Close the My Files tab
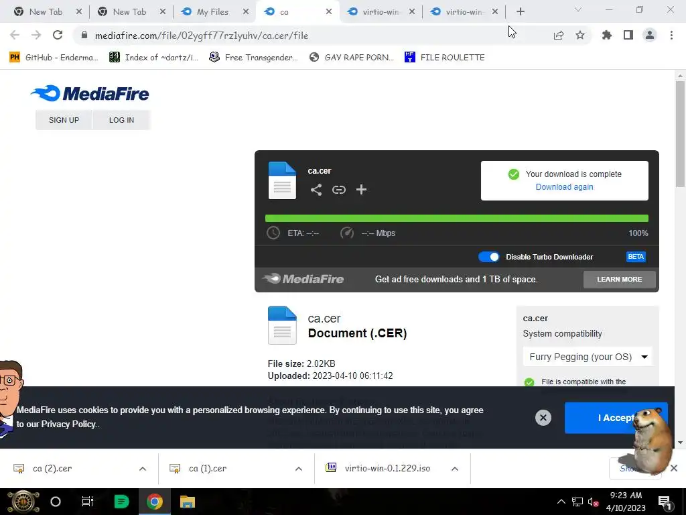Viewport: 686px width, 515px height. 246,12
